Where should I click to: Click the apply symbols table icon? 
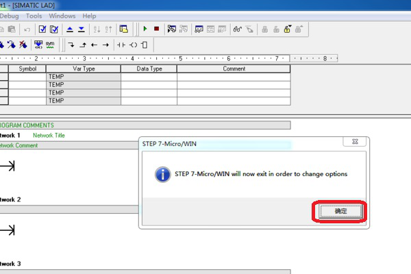[38, 45]
